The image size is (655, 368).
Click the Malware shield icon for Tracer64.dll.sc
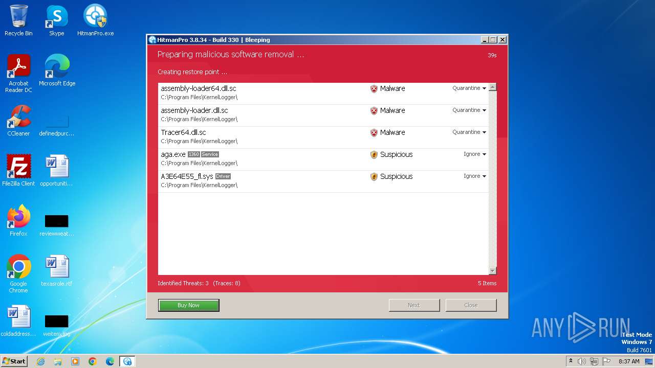tap(374, 133)
